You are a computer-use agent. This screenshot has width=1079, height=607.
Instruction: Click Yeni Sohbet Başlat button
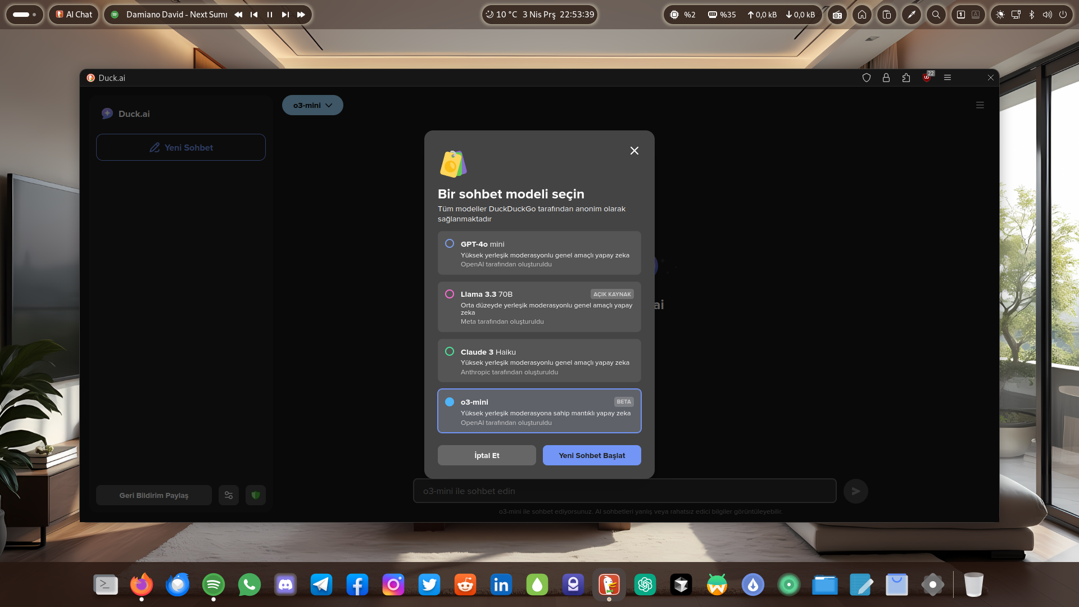[x=592, y=455]
